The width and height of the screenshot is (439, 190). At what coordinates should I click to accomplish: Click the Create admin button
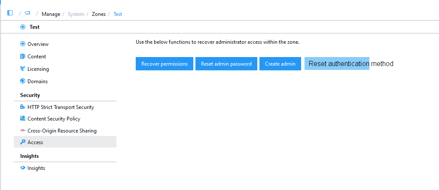coord(280,64)
